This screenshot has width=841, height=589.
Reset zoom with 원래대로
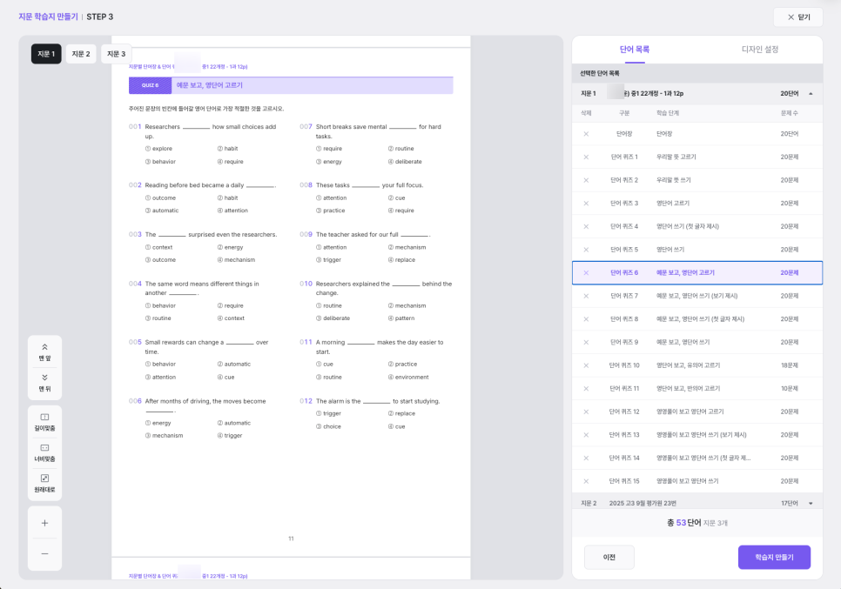pyautogui.click(x=44, y=484)
